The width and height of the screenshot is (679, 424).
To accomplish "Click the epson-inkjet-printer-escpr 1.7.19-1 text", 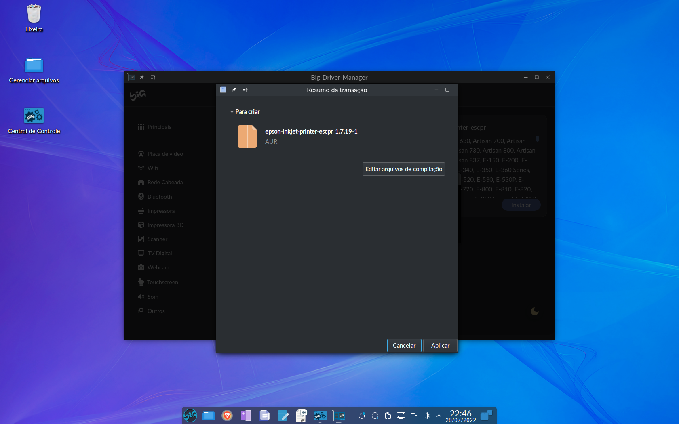I will [311, 131].
